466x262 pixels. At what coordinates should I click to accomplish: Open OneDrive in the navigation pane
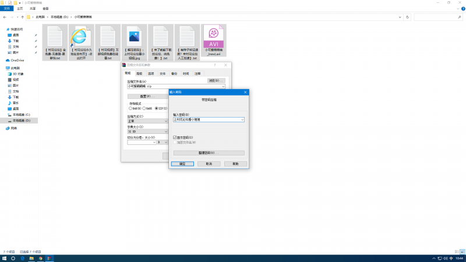(x=16, y=60)
